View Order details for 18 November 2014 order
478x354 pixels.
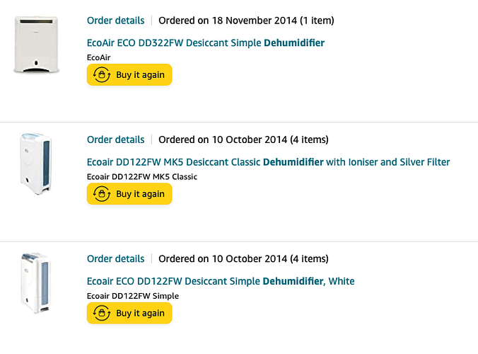[x=115, y=21]
